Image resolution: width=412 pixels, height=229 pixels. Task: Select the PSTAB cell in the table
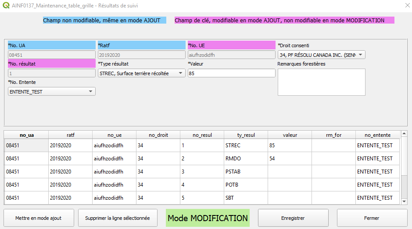(246, 172)
